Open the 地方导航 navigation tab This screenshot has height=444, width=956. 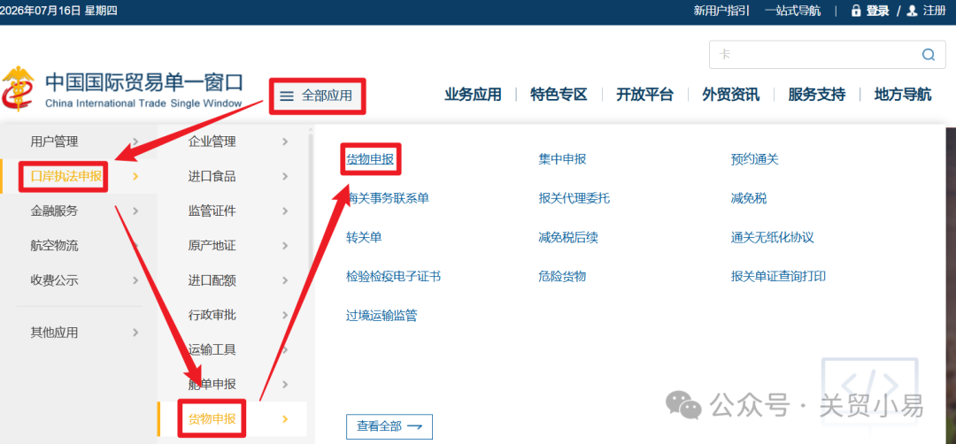(x=902, y=95)
